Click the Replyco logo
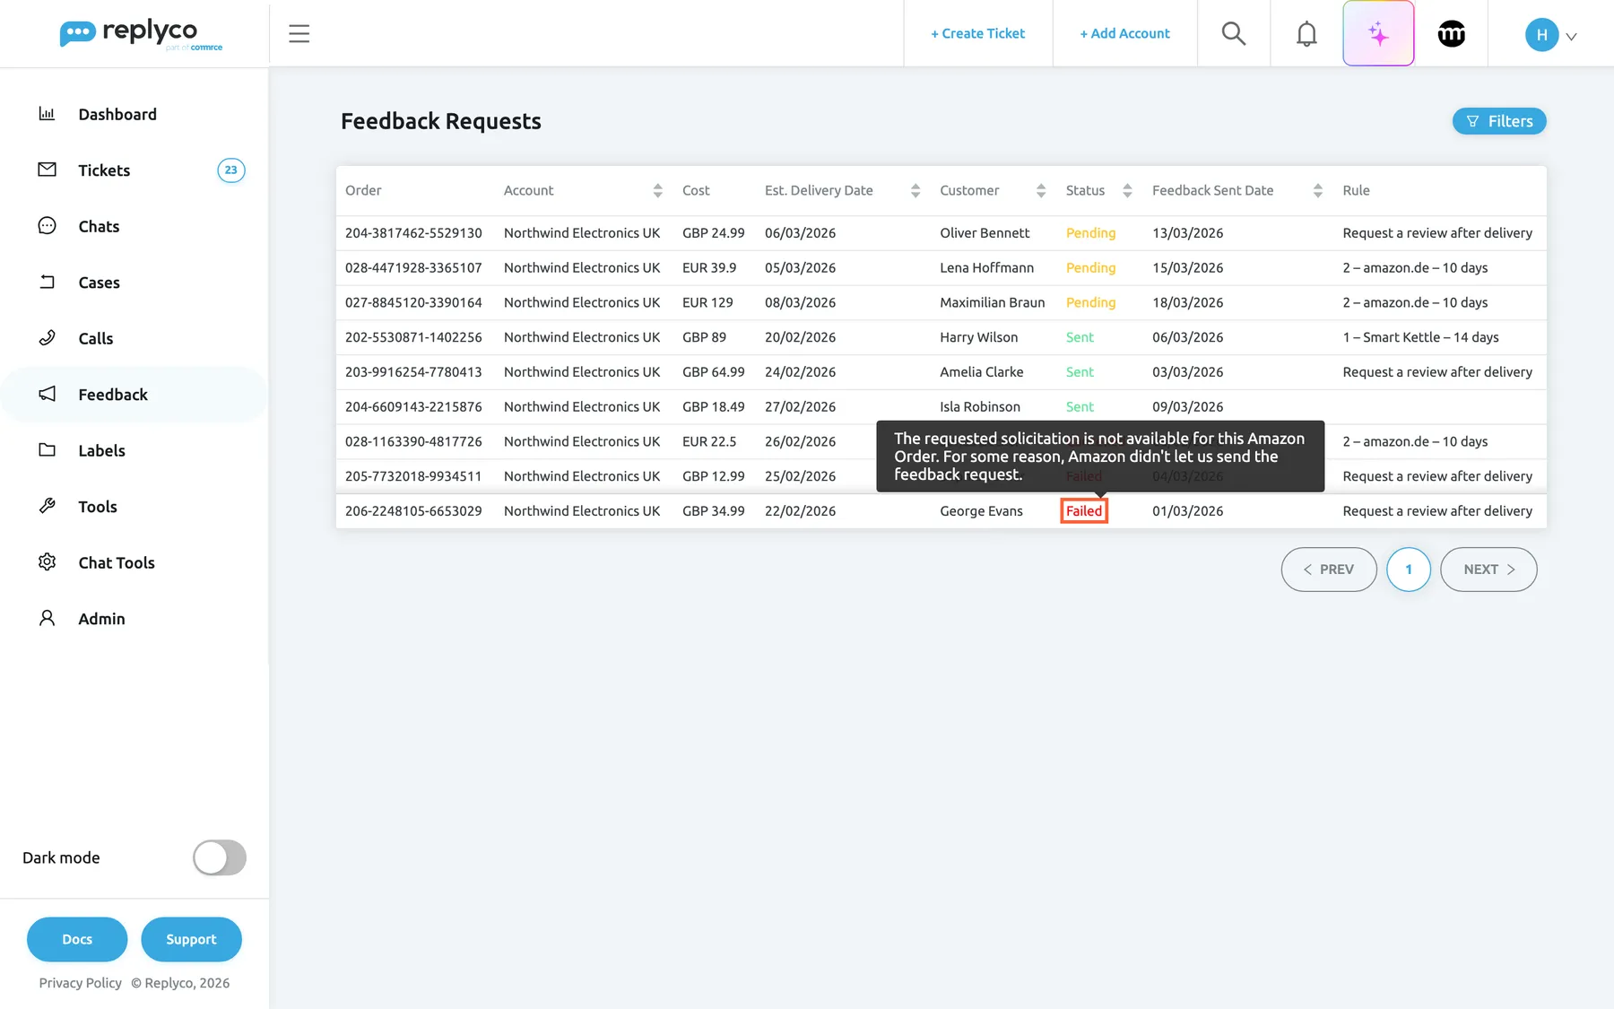 pos(141,34)
